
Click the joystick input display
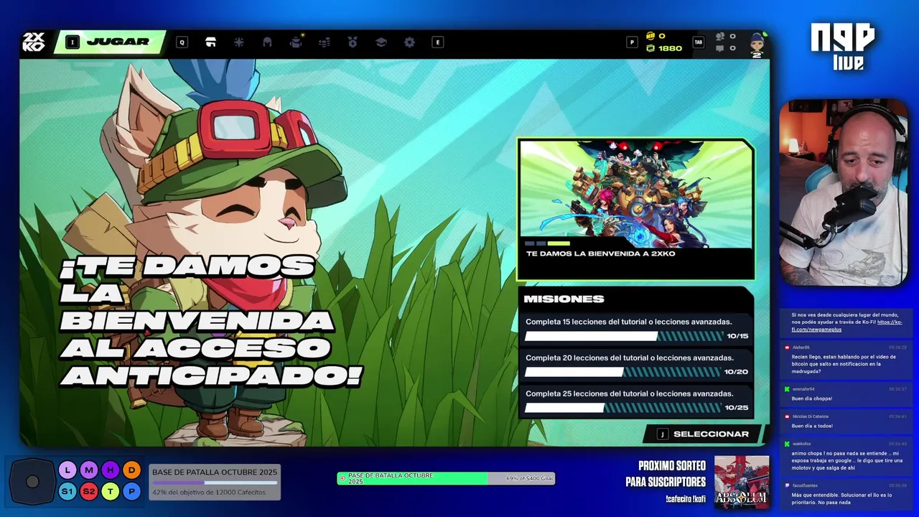(32, 482)
